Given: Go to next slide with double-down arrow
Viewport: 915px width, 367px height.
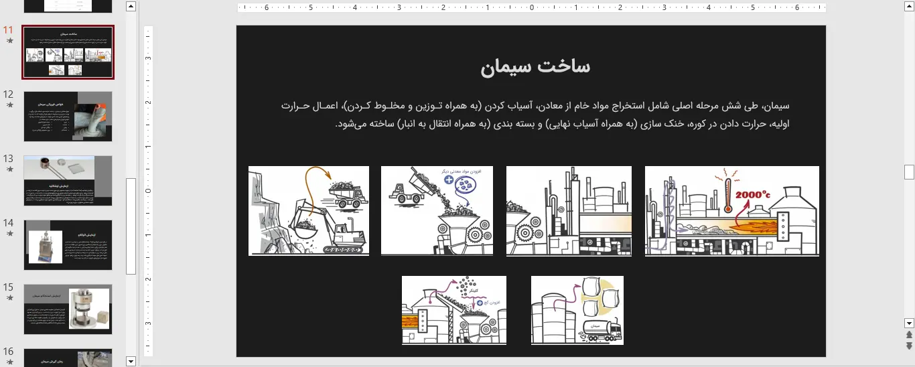Looking at the screenshot, I should [x=909, y=346].
